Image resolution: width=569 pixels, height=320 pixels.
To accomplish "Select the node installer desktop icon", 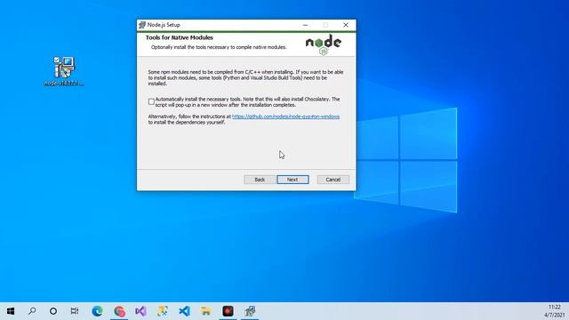I will tap(64, 71).
